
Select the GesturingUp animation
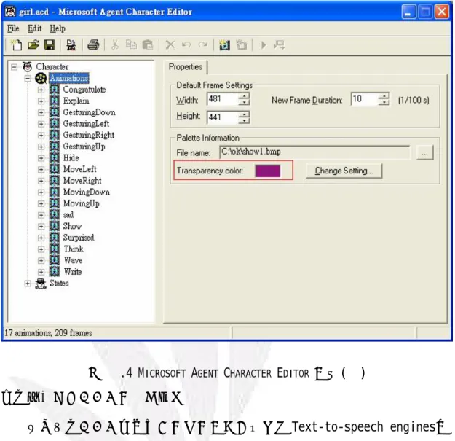tap(84, 147)
